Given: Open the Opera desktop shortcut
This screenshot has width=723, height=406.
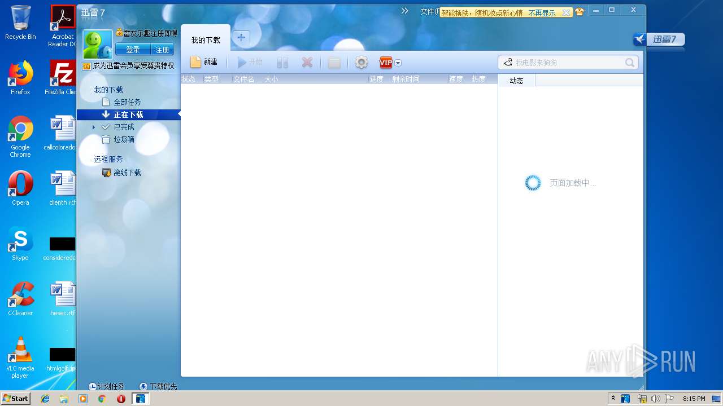Looking at the screenshot, I should 20,188.
